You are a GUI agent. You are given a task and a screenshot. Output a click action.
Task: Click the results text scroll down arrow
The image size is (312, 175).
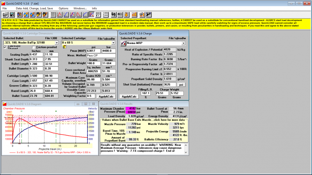[x=186, y=152]
